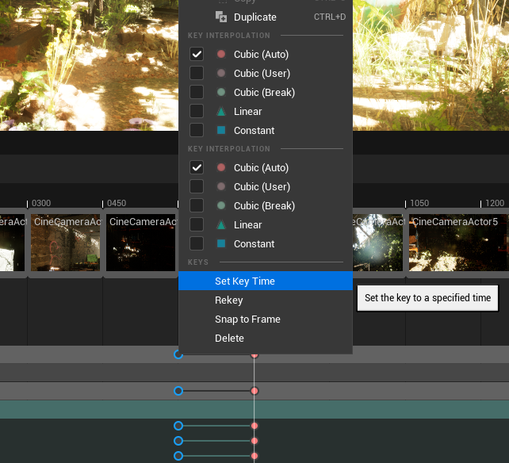509x463 pixels.
Task: Click the 1200 mark on timeline ruler
Action: (x=495, y=203)
